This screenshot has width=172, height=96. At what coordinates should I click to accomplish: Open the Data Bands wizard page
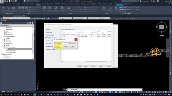click(x=49, y=43)
